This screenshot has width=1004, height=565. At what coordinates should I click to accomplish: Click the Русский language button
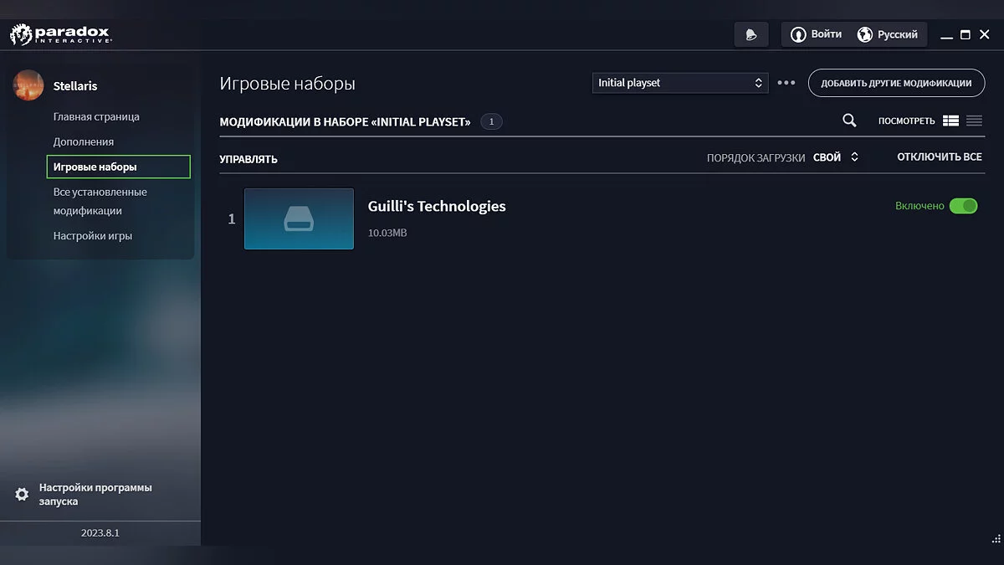tap(889, 34)
